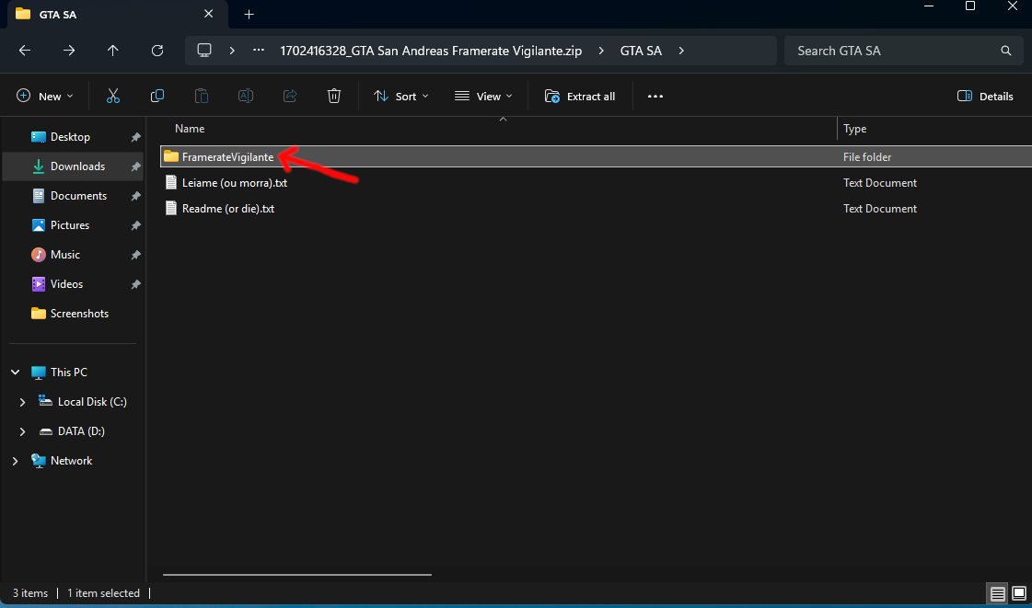1032x608 pixels.
Task: Open the New dropdown menu
Action: [x=45, y=96]
